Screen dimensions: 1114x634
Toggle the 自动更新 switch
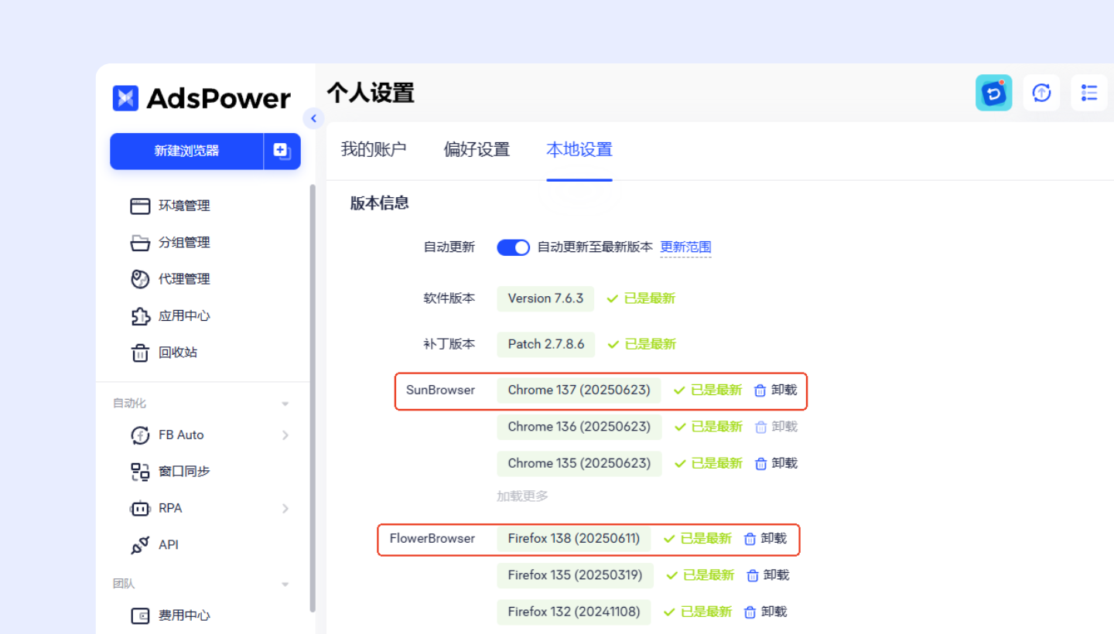click(x=513, y=247)
